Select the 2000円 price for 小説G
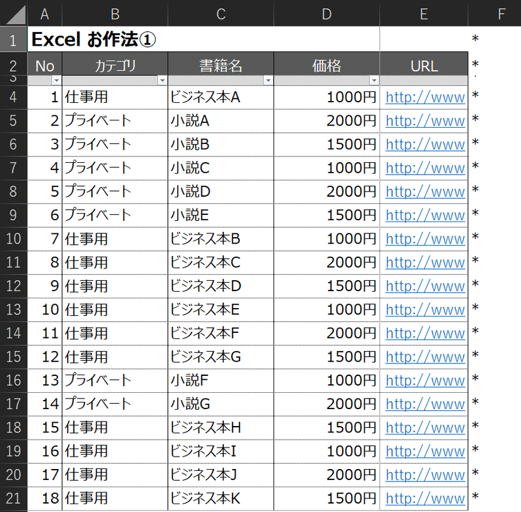This screenshot has height=512, width=521. tap(327, 404)
